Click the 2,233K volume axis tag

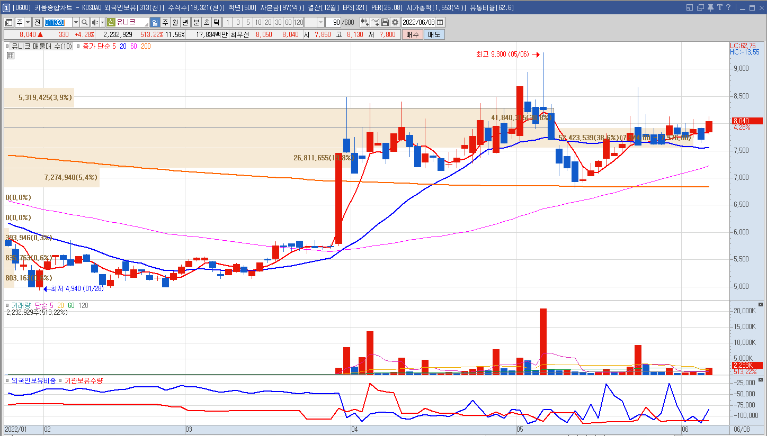747,365
